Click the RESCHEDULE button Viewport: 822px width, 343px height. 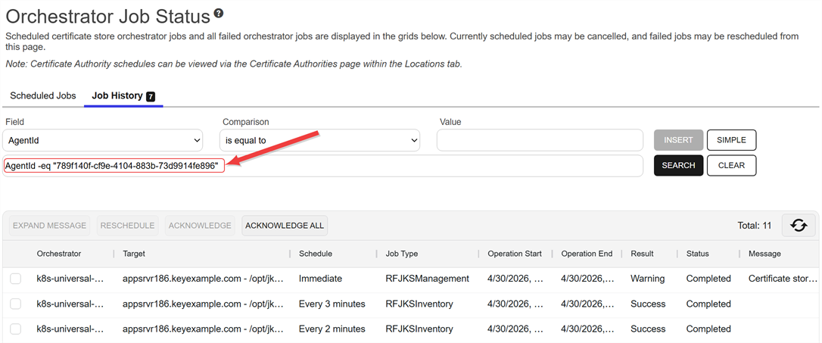(x=127, y=226)
